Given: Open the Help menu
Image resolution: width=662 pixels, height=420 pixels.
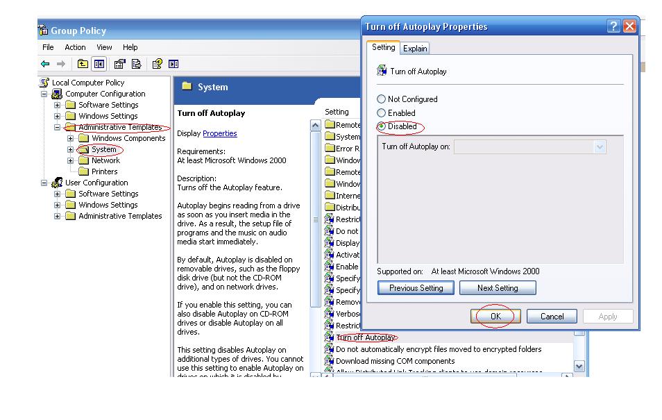Looking at the screenshot, I should 130,47.
